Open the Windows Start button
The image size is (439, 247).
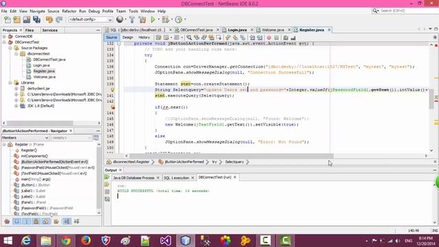[x=8, y=241]
